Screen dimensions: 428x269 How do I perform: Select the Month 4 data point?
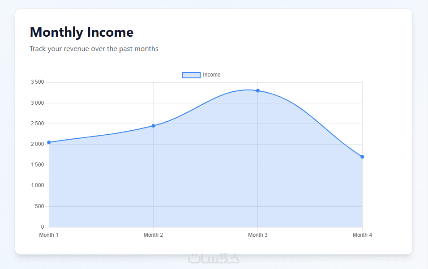click(x=362, y=157)
